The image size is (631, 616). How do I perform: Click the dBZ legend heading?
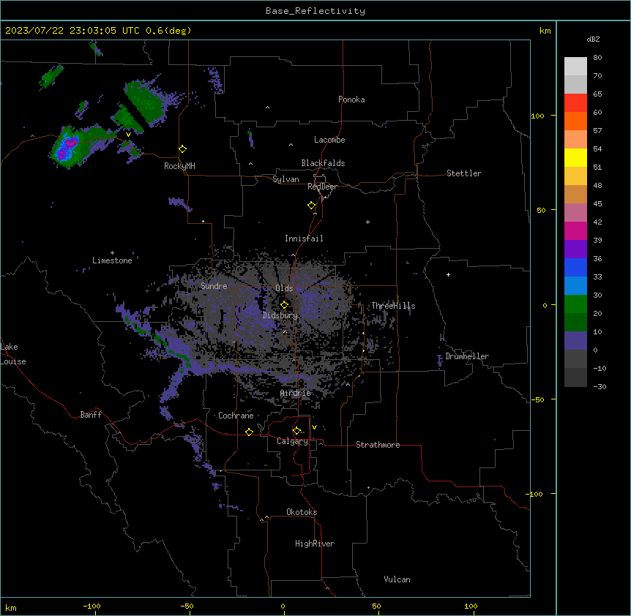pyautogui.click(x=593, y=39)
